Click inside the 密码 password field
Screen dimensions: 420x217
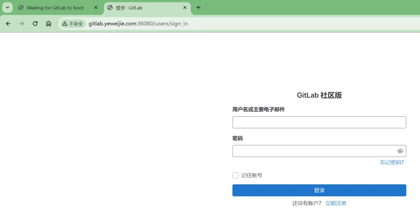coord(313,151)
